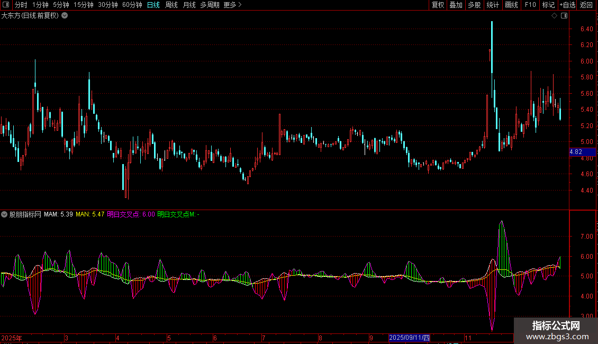Open the 多周期 multi-period view
The image size is (598, 344).
point(210,5)
